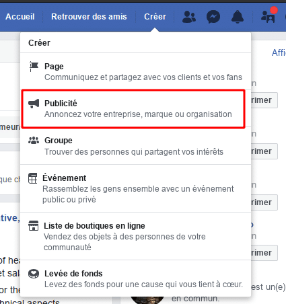Click the storefront icon for boutiques
The height and width of the screenshot is (304, 286).
click(x=34, y=225)
